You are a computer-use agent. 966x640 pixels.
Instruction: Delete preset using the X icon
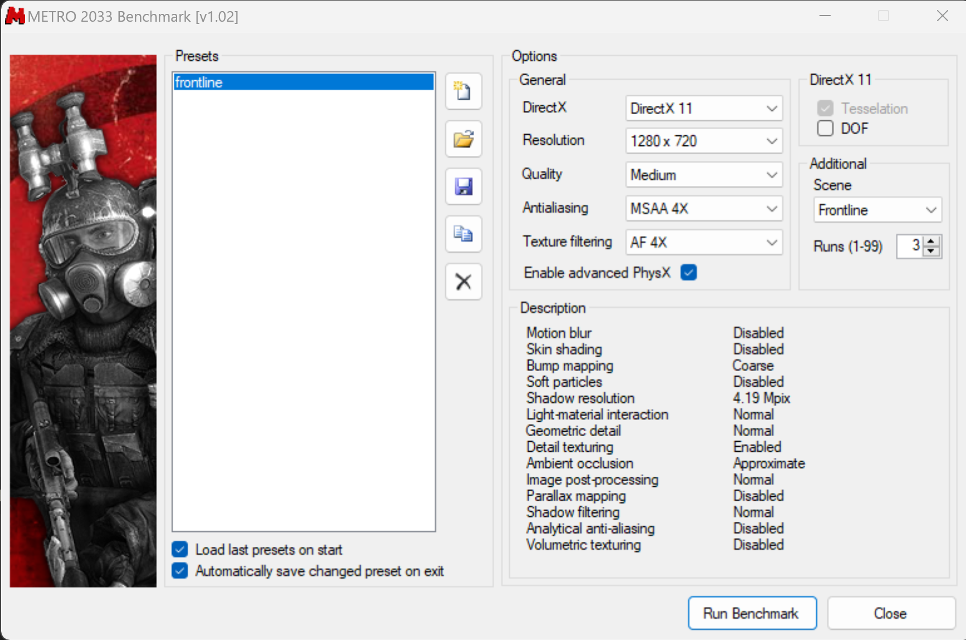(x=463, y=282)
